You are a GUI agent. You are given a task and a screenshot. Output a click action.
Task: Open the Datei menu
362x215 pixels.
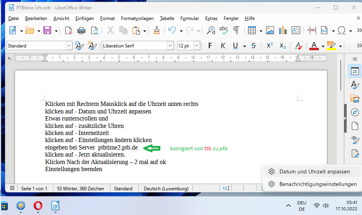[13, 18]
